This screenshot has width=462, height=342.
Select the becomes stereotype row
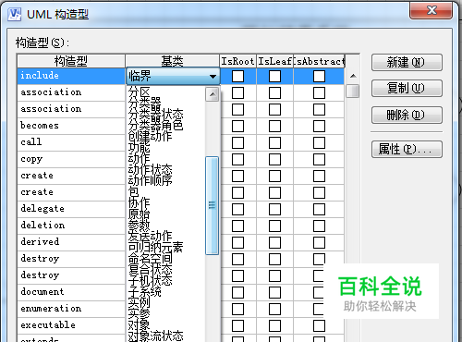pyautogui.click(x=71, y=126)
